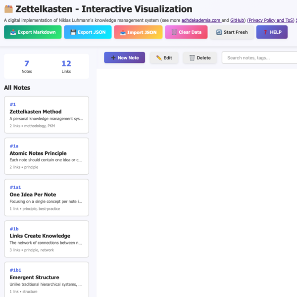Click 'The network of connections between' preview
Image resolution: width=297 pixels, height=297 pixels.
[46, 243]
